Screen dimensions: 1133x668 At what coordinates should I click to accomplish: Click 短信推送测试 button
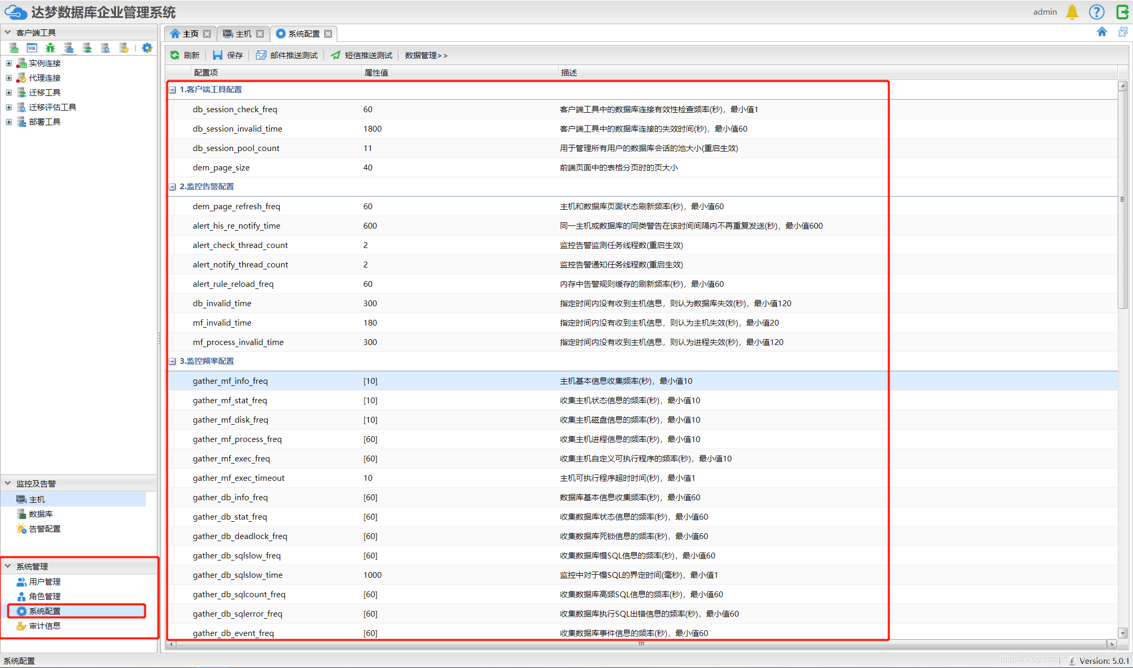point(362,55)
